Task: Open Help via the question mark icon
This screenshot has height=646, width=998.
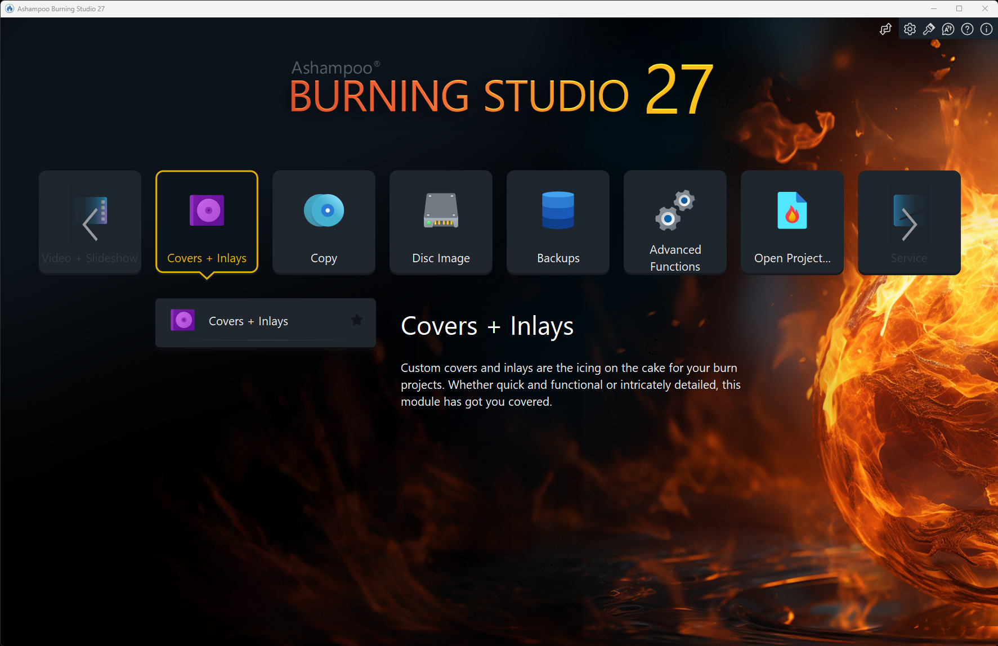Action: coord(967,29)
